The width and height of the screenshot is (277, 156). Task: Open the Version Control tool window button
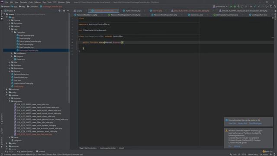(25, 151)
